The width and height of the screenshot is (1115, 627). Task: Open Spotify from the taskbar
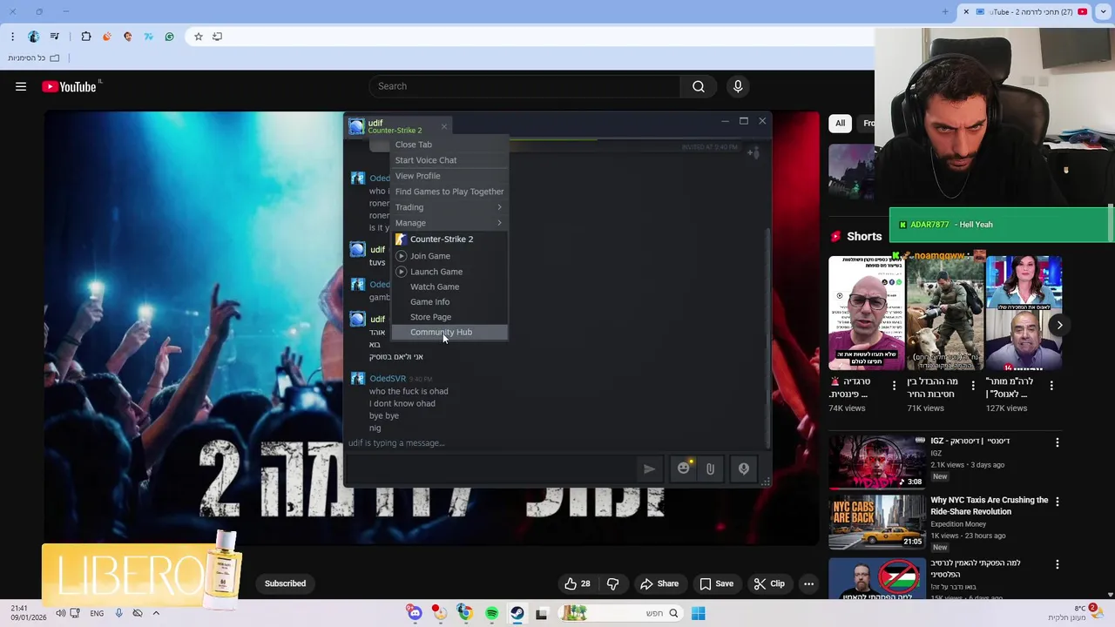[491, 613]
